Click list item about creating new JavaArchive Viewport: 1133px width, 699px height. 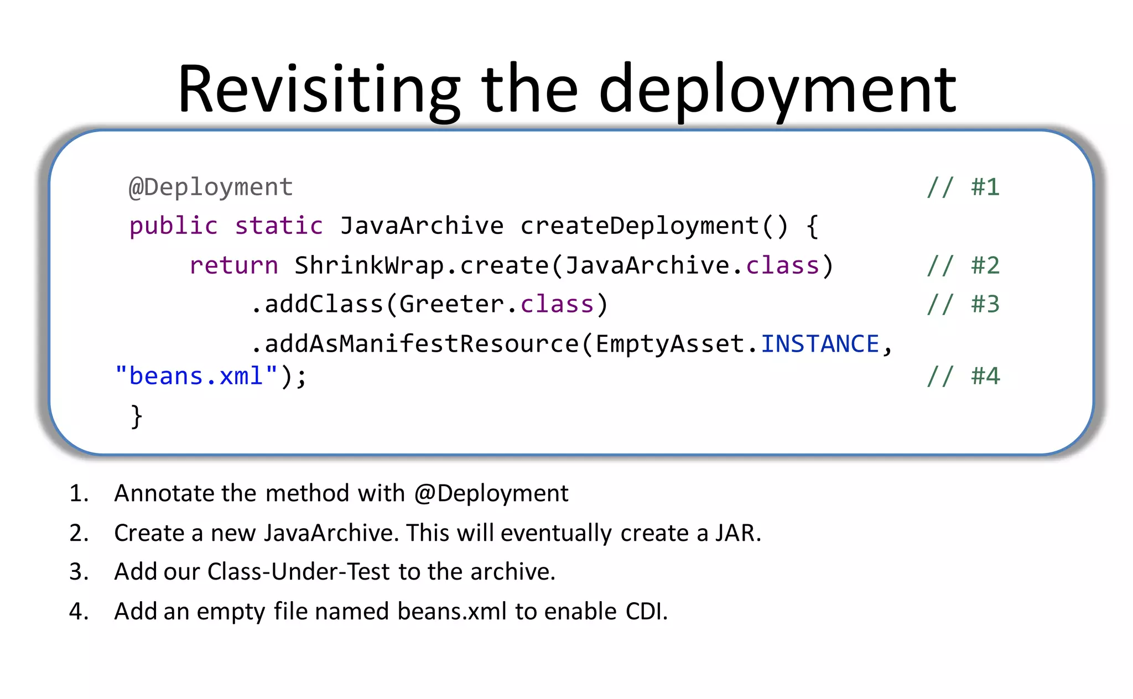(437, 533)
